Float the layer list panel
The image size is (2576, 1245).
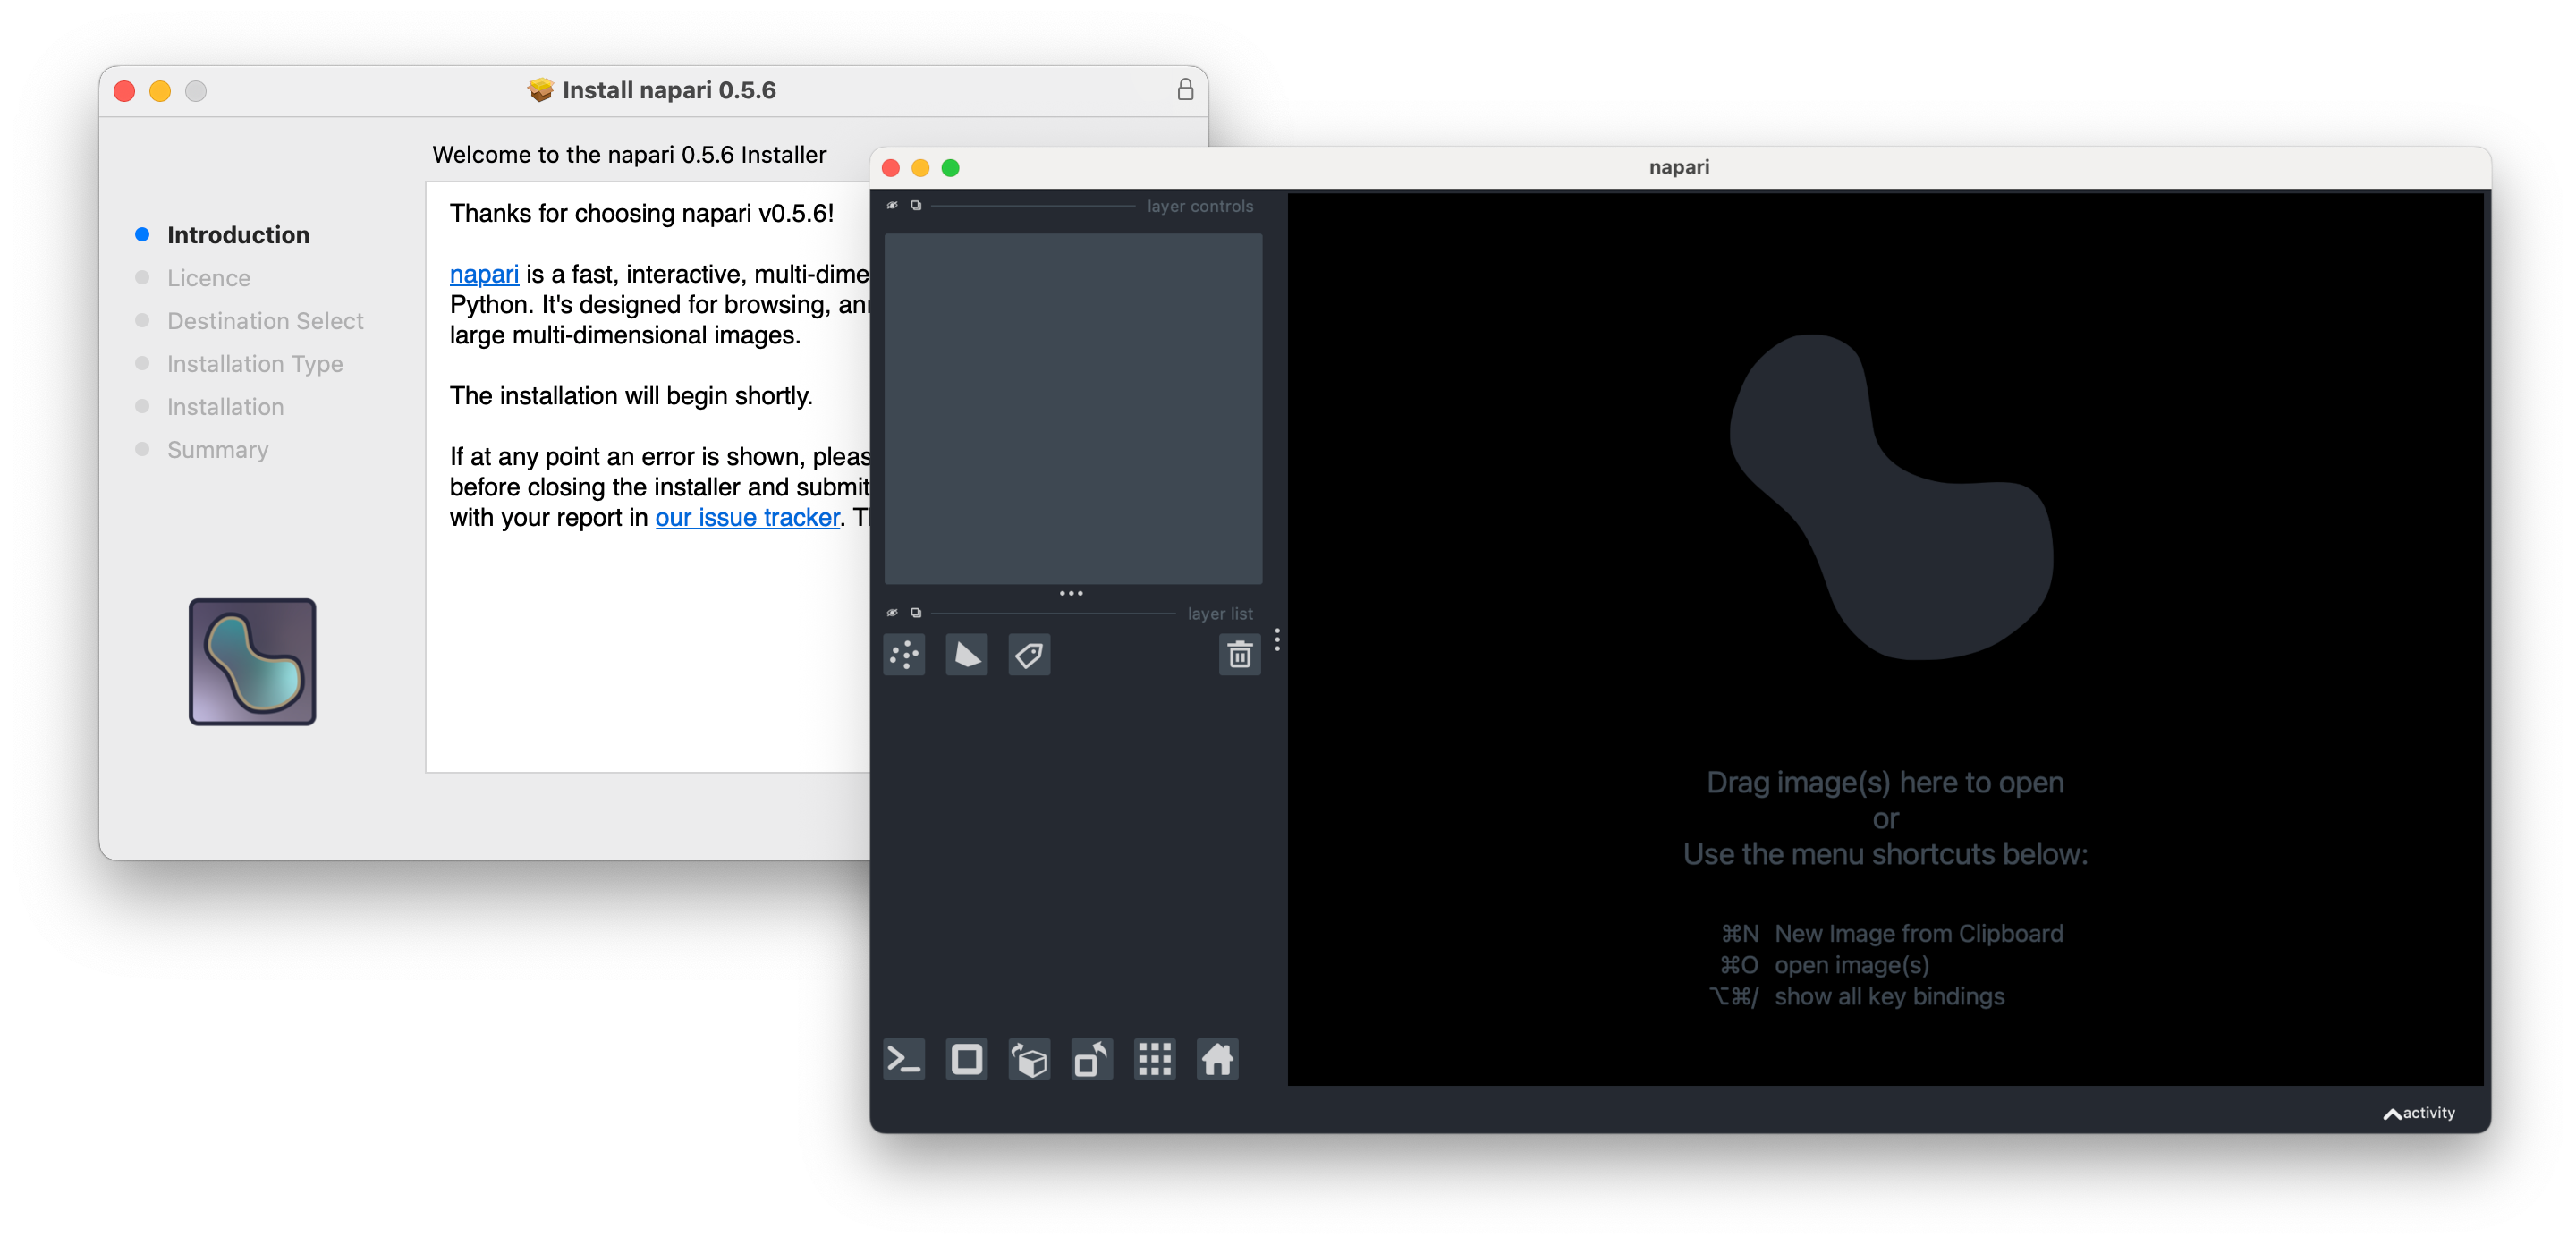tap(916, 612)
